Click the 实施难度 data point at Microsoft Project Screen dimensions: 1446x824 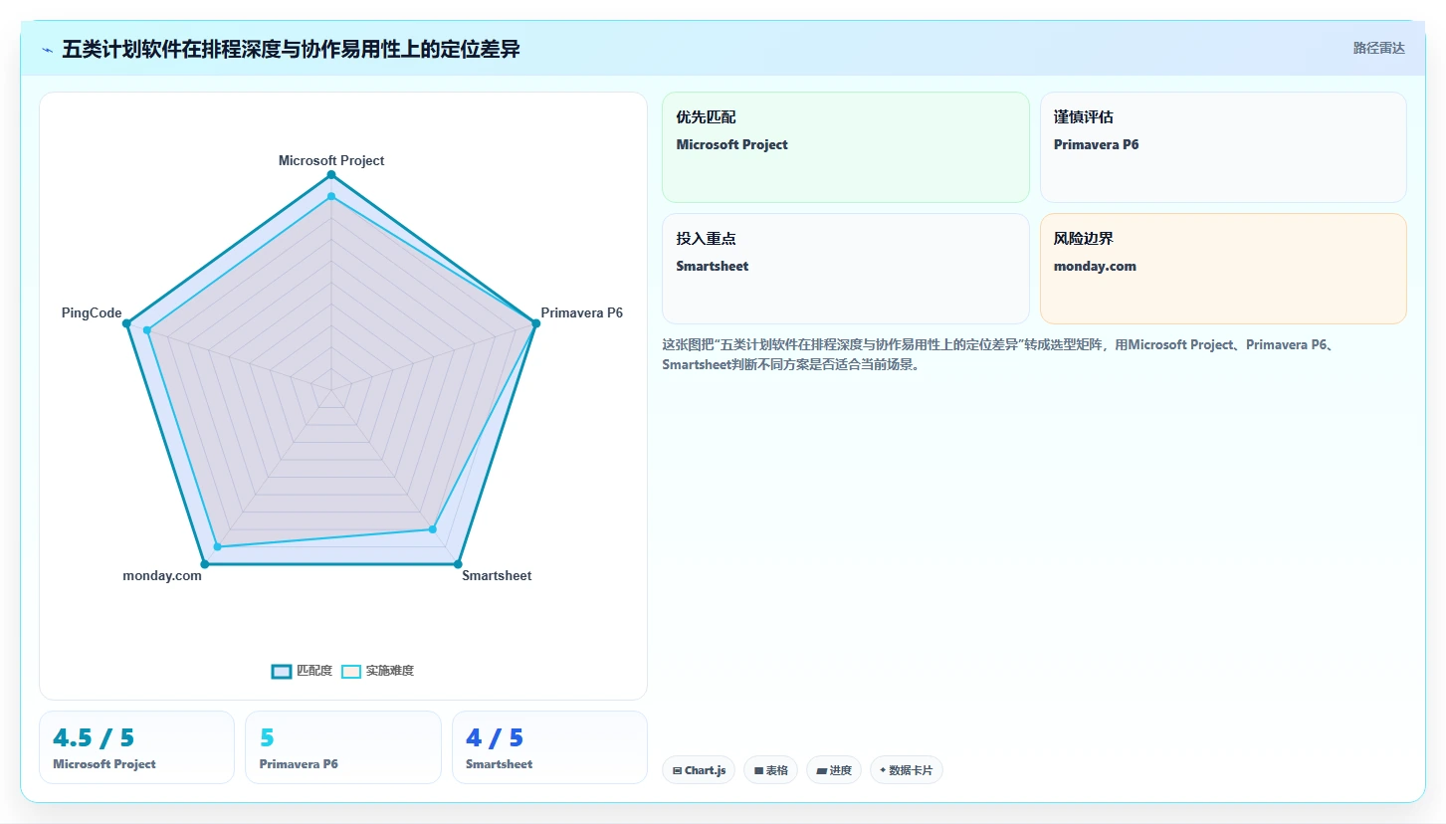331,196
